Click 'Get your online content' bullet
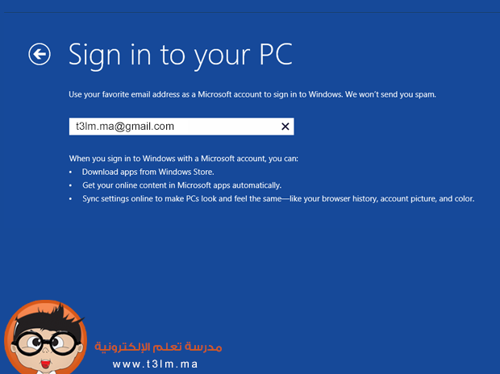 pos(181,185)
